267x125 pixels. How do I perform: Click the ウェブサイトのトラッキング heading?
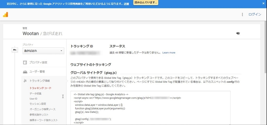click(x=91, y=65)
